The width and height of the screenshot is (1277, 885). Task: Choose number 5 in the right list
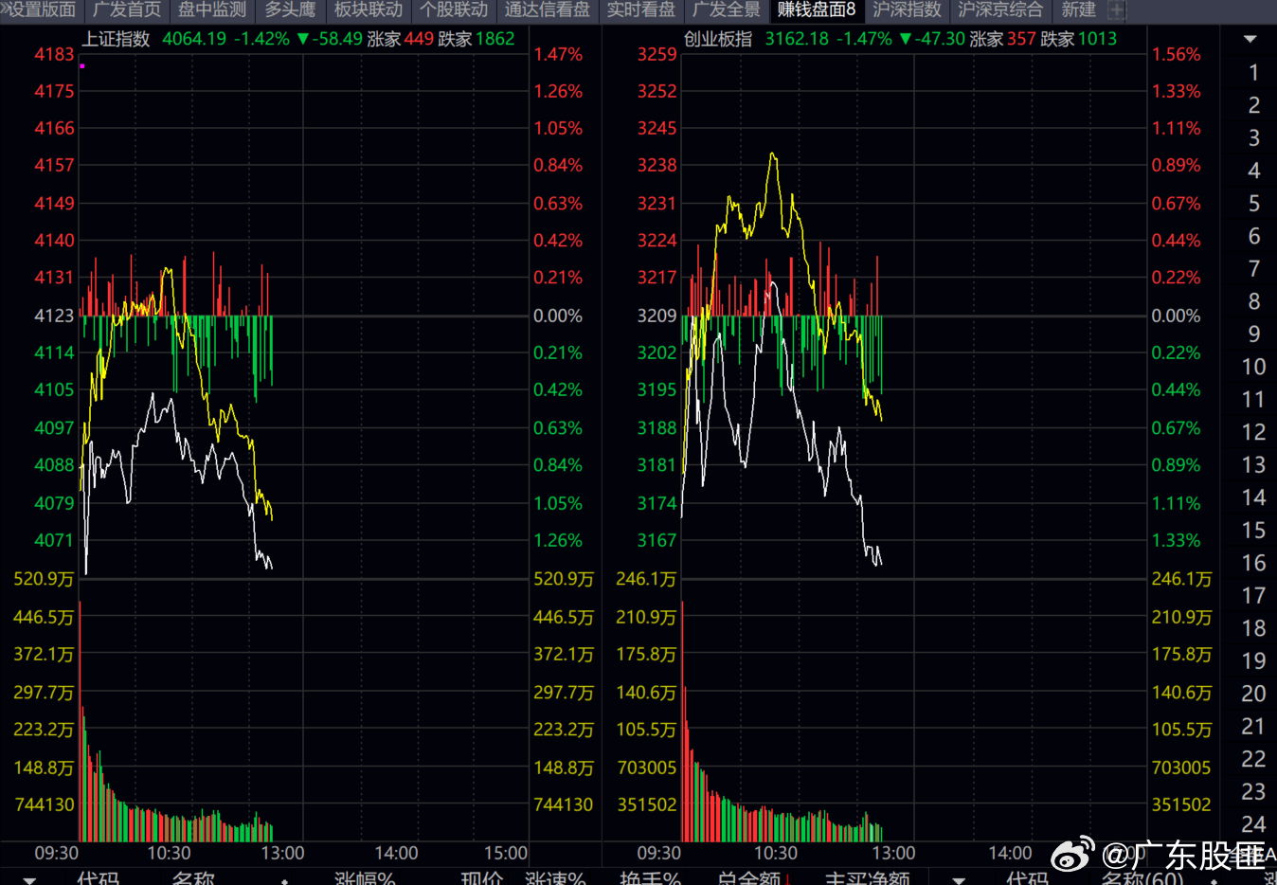click(1253, 204)
